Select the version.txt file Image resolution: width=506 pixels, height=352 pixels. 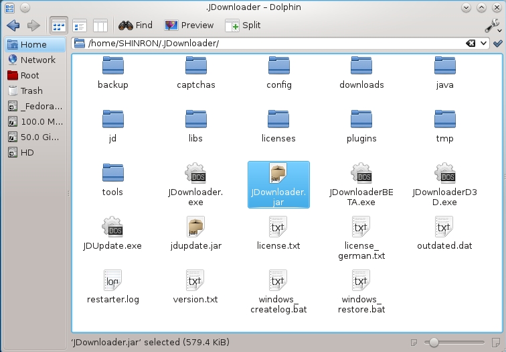point(195,288)
